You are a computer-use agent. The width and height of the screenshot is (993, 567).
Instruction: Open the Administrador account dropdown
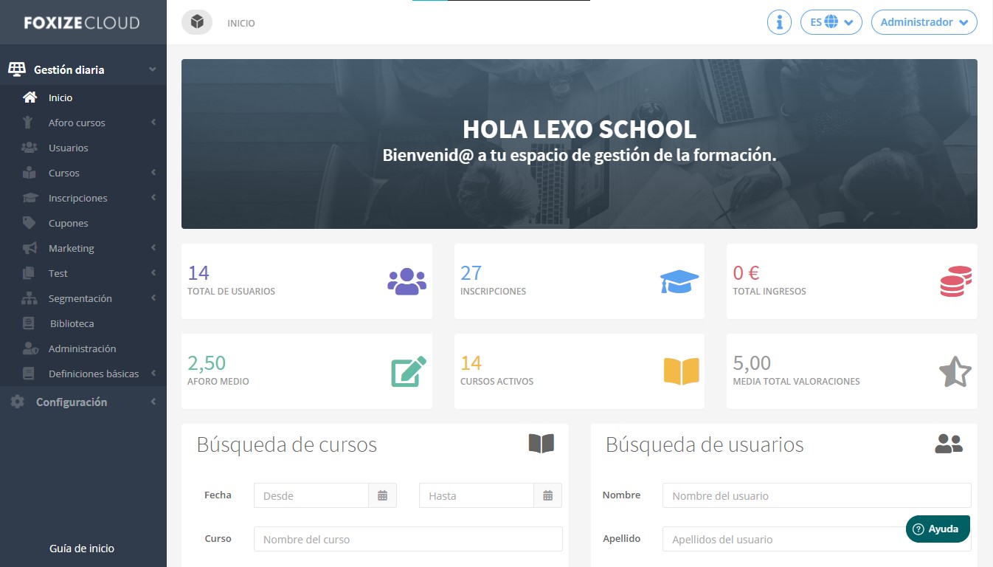[x=924, y=22]
